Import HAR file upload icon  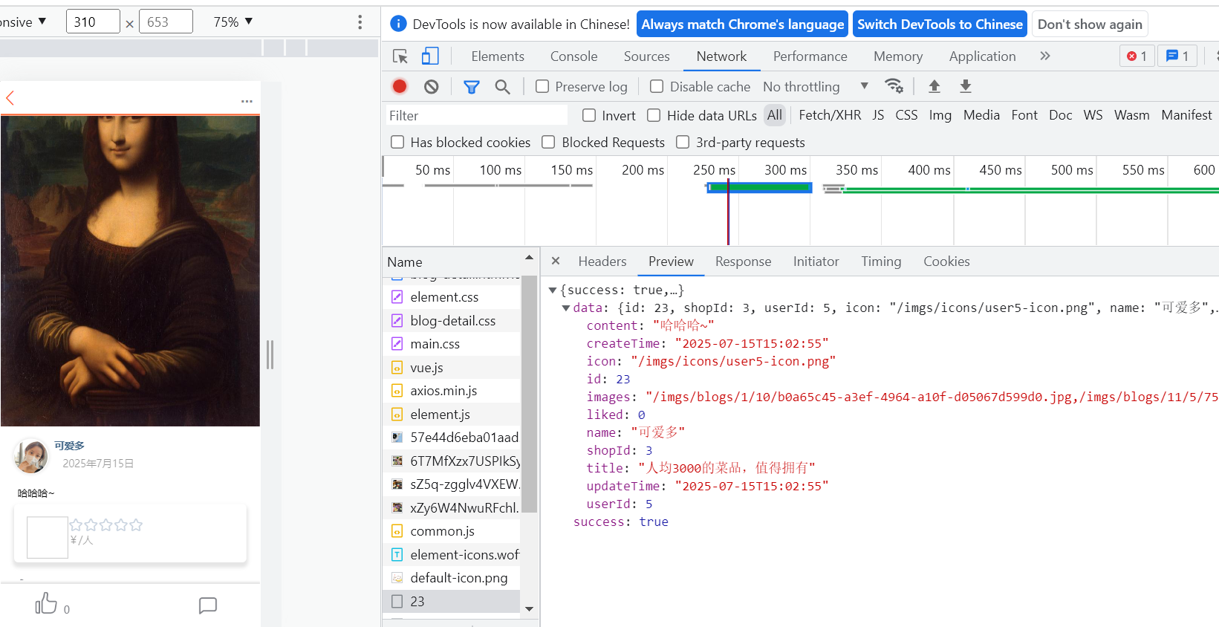934,86
